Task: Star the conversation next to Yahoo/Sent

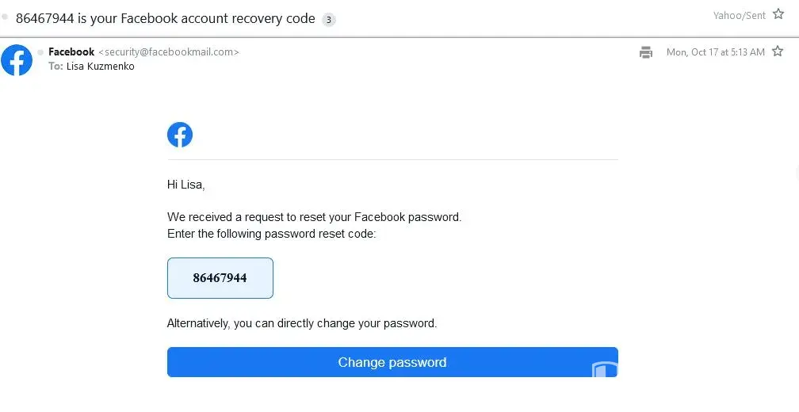Action: point(778,15)
